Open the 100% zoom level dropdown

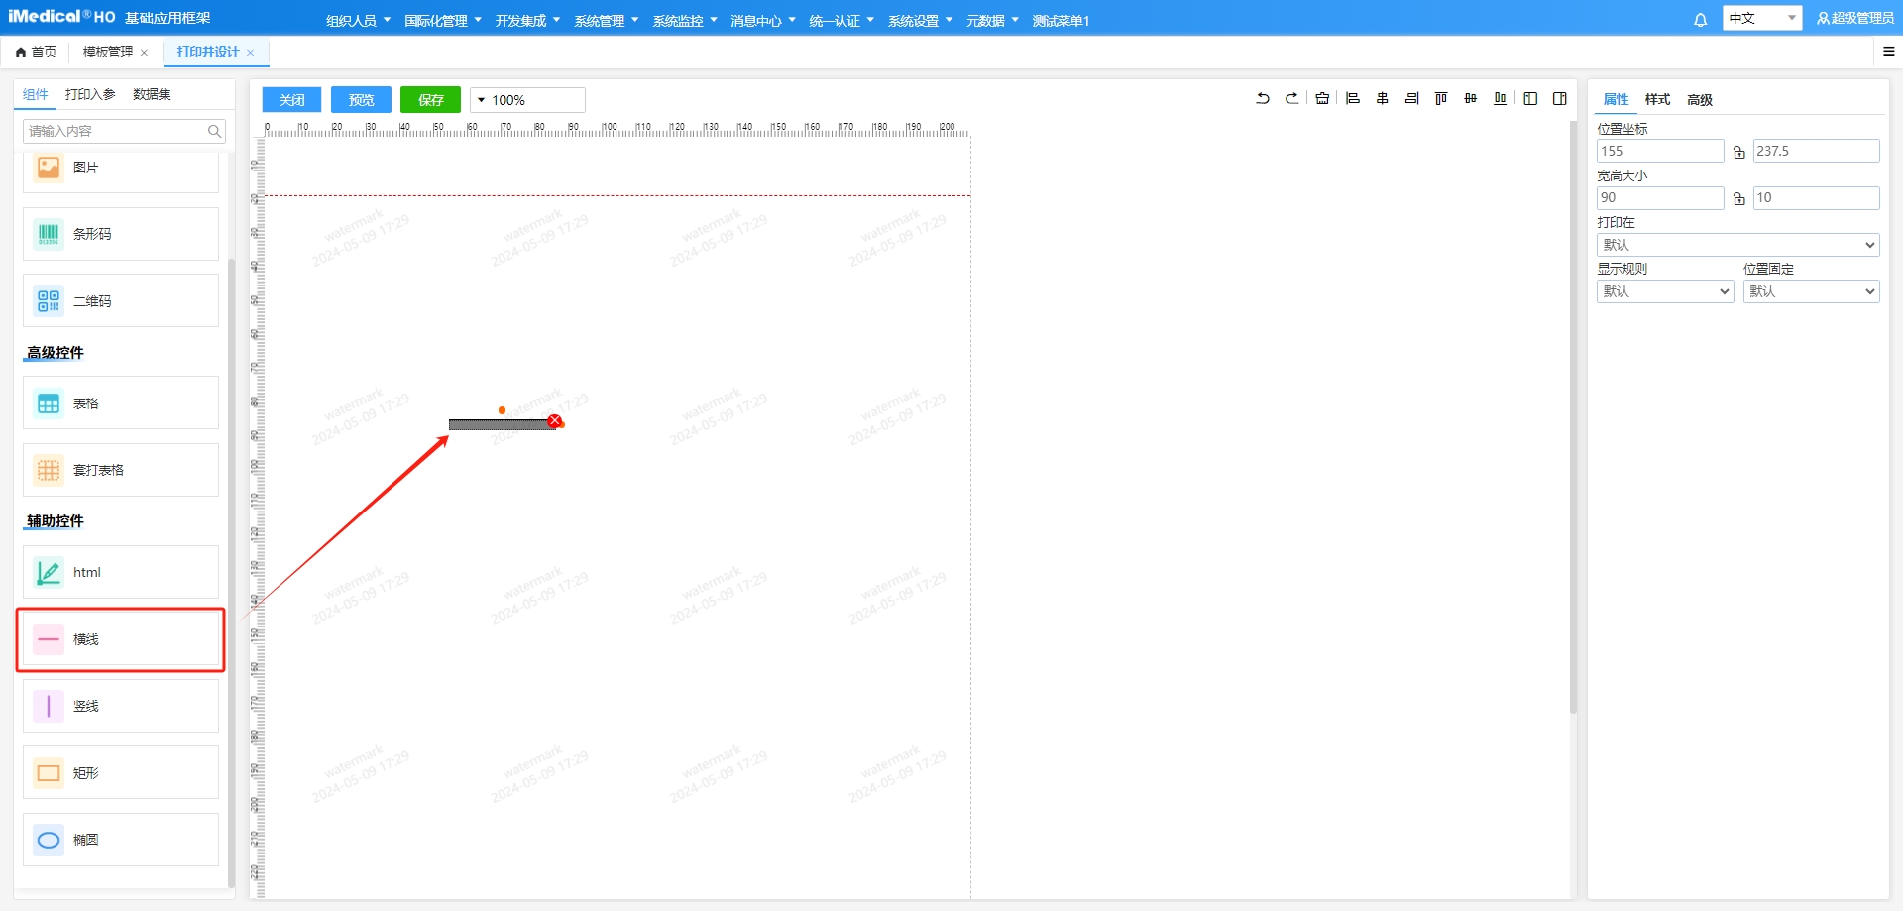[527, 100]
